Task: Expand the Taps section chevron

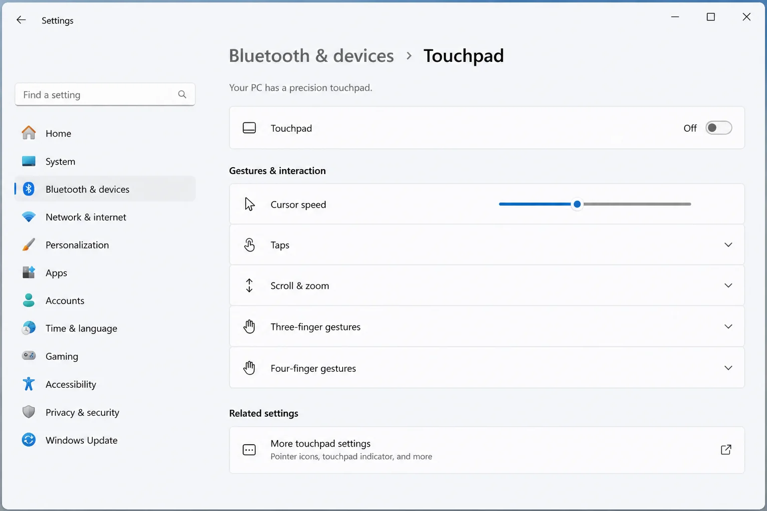Action: [728, 245]
